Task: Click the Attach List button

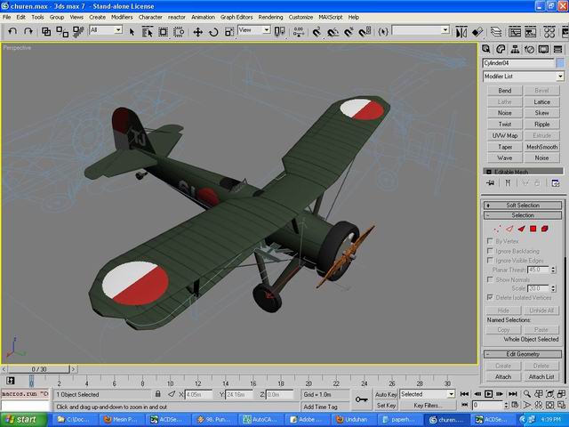Action: 541,376
